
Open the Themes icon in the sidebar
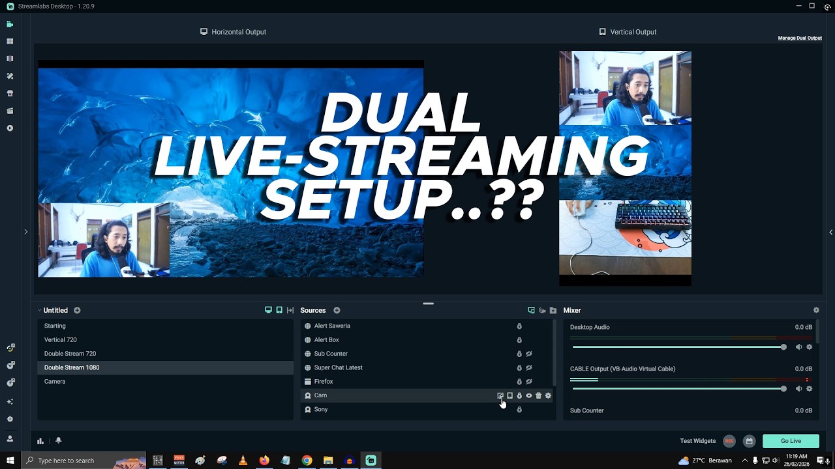coord(10,76)
